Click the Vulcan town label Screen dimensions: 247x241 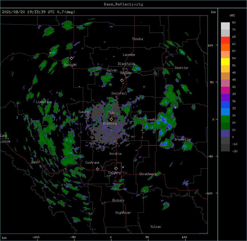pos(156,227)
